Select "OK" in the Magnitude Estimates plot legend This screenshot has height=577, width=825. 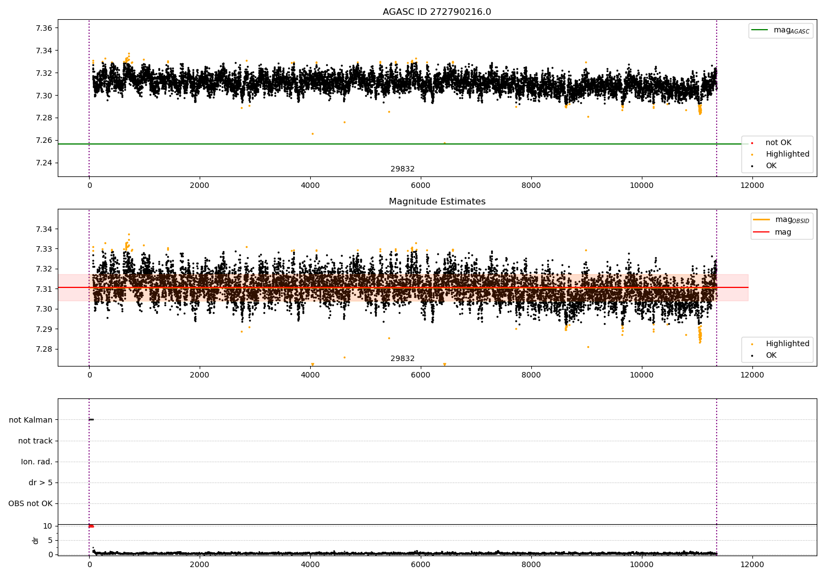[771, 356]
